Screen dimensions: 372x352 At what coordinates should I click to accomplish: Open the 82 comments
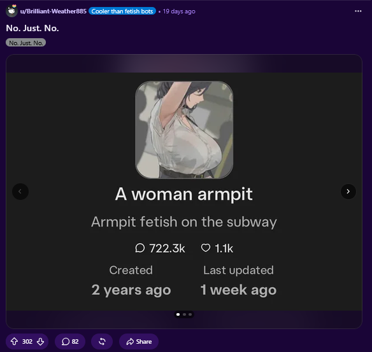[x=70, y=341]
